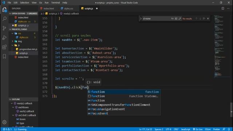Open the Run menu
Image resolution: width=233 pixels, height=131 pixels.
point(47,3)
